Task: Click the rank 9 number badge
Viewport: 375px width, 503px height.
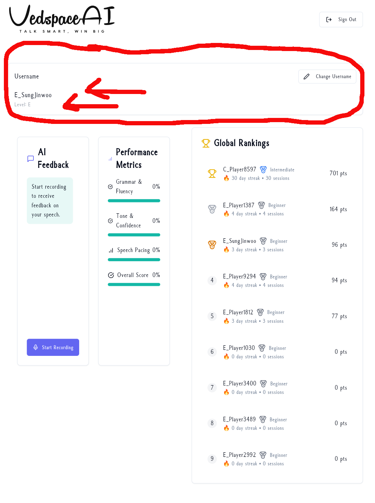Action: point(212,459)
